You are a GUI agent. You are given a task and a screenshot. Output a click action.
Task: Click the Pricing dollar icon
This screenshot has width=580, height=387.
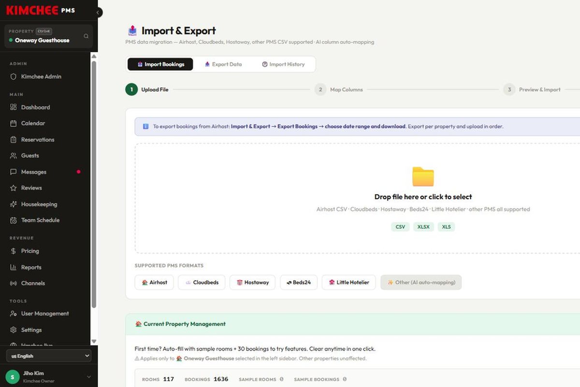(x=14, y=251)
